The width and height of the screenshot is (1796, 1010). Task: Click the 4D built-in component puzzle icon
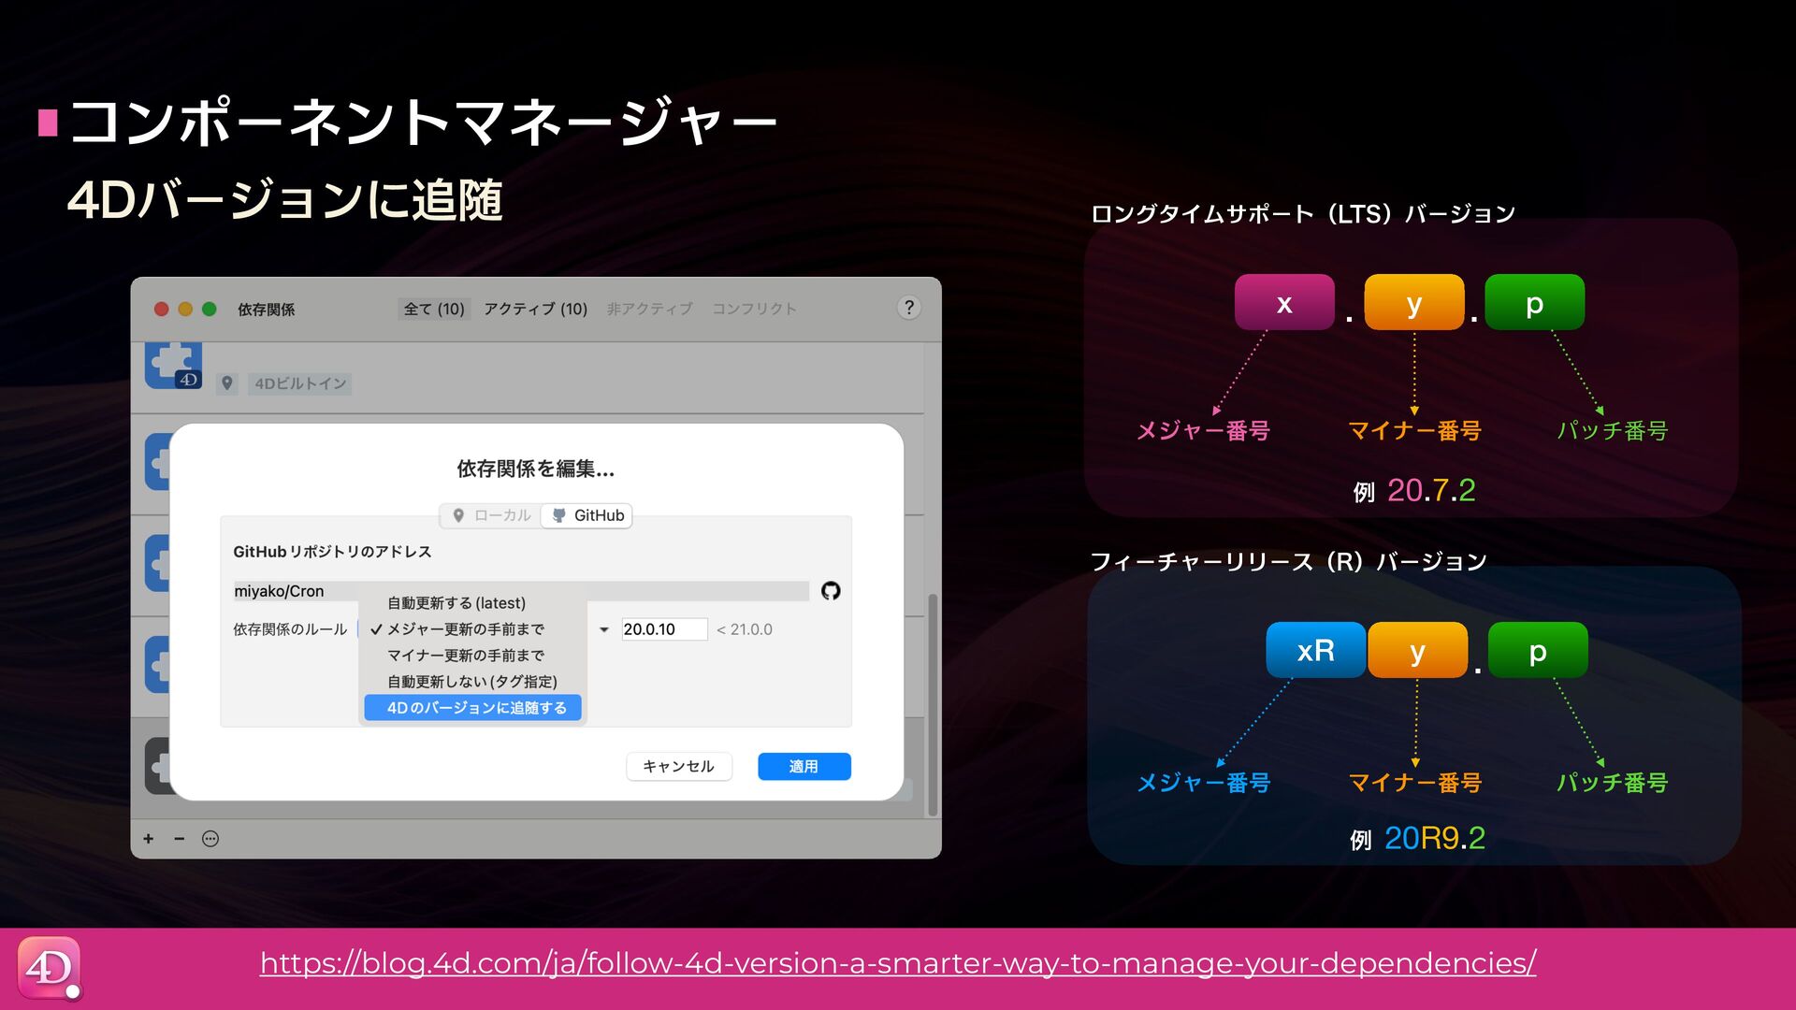(173, 366)
